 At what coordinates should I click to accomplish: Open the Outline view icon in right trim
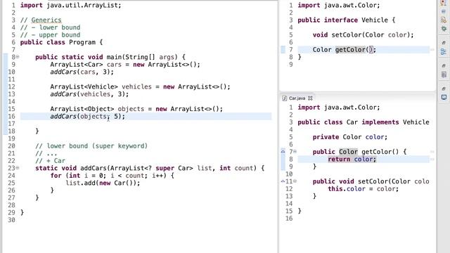444,52
